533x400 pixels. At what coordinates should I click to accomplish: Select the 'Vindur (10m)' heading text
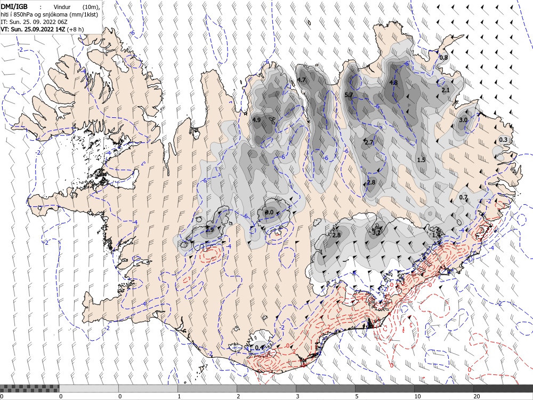click(x=76, y=7)
